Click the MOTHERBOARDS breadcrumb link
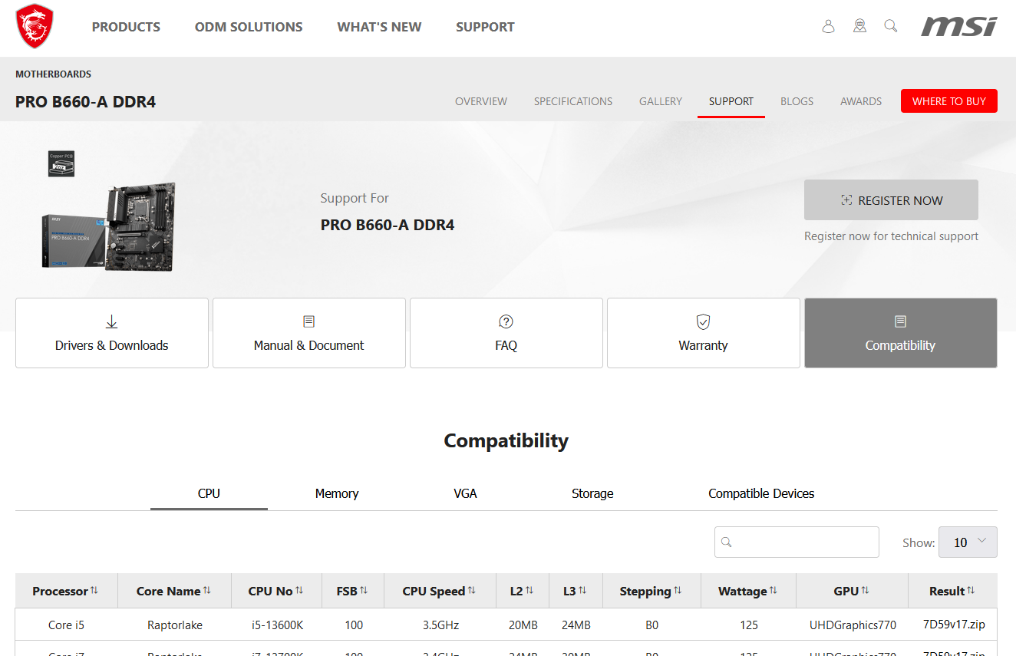 tap(53, 74)
